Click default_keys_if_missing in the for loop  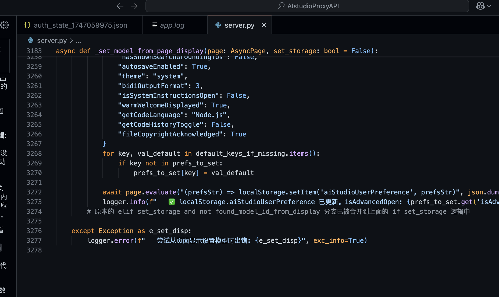[240, 154]
